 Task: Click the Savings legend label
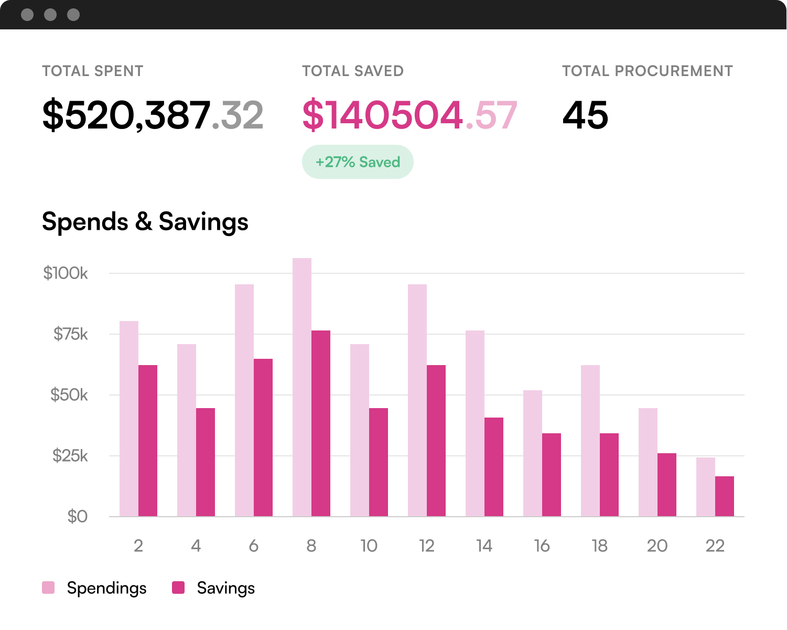[x=225, y=588]
